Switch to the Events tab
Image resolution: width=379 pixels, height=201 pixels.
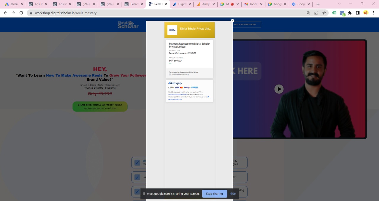134,4
